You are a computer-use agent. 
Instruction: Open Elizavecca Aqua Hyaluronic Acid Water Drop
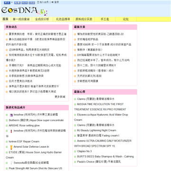pyautogui.click(x=101, y=117)
